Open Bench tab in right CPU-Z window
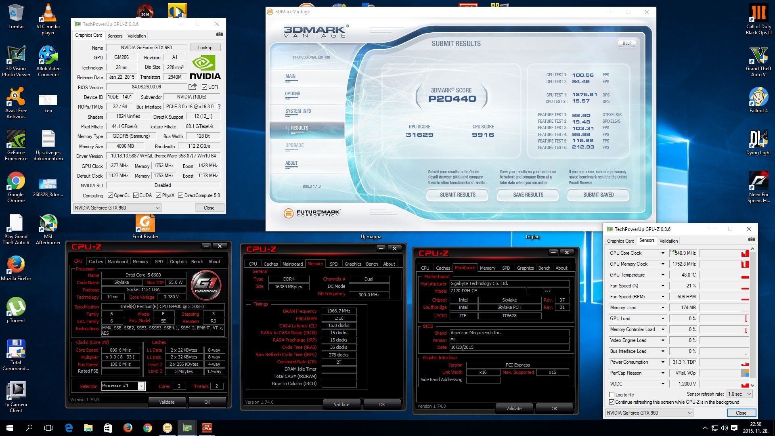Viewport: 775px width, 436px height. click(544, 268)
